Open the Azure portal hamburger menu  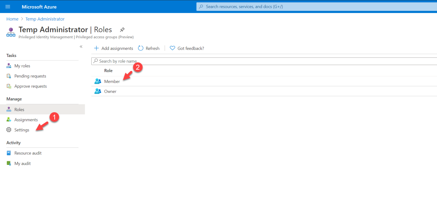[x=7, y=6]
